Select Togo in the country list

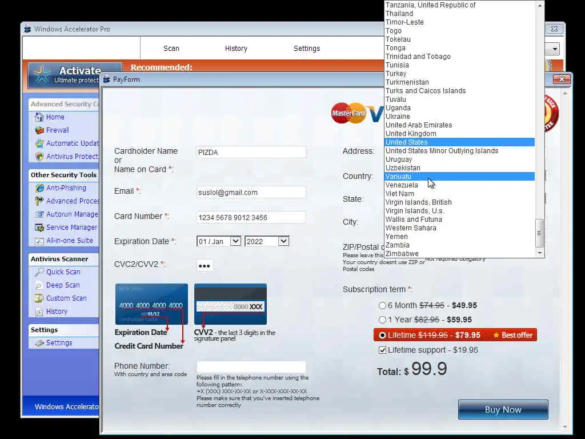[x=459, y=31]
